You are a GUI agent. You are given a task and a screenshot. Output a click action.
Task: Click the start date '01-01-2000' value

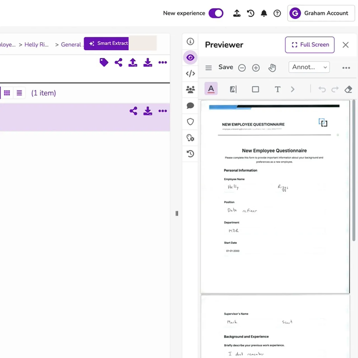pyautogui.click(x=233, y=251)
